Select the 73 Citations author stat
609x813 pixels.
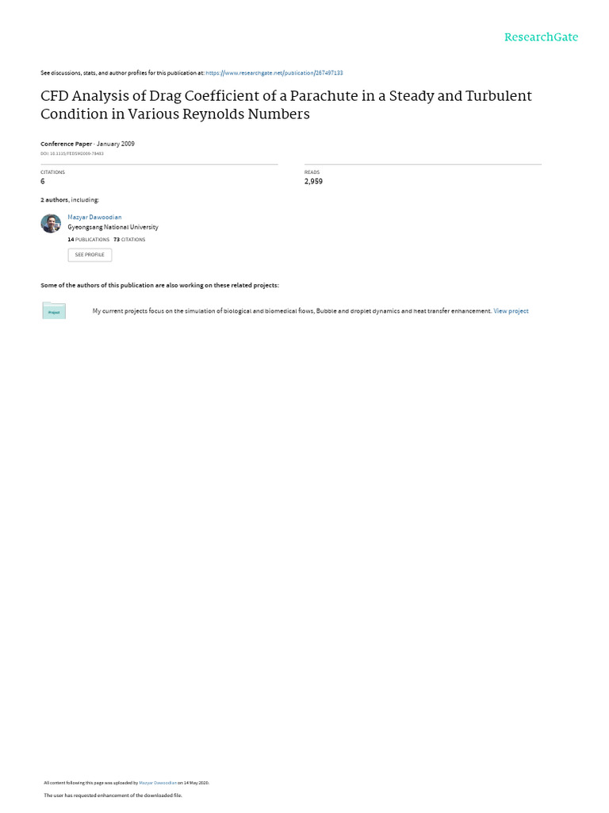tap(129, 239)
